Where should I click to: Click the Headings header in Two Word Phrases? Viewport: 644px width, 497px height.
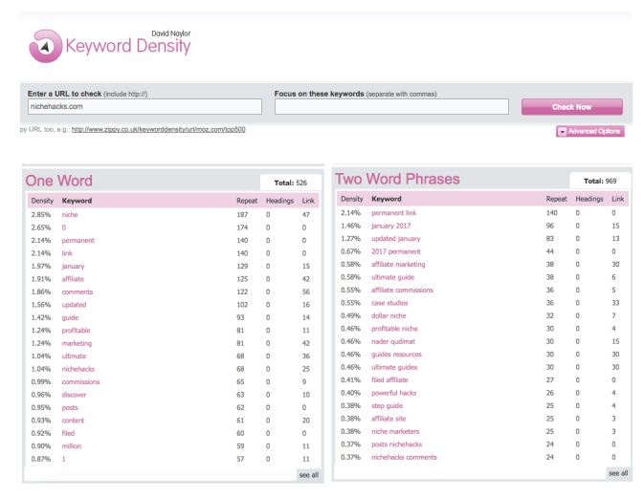pos(589,199)
